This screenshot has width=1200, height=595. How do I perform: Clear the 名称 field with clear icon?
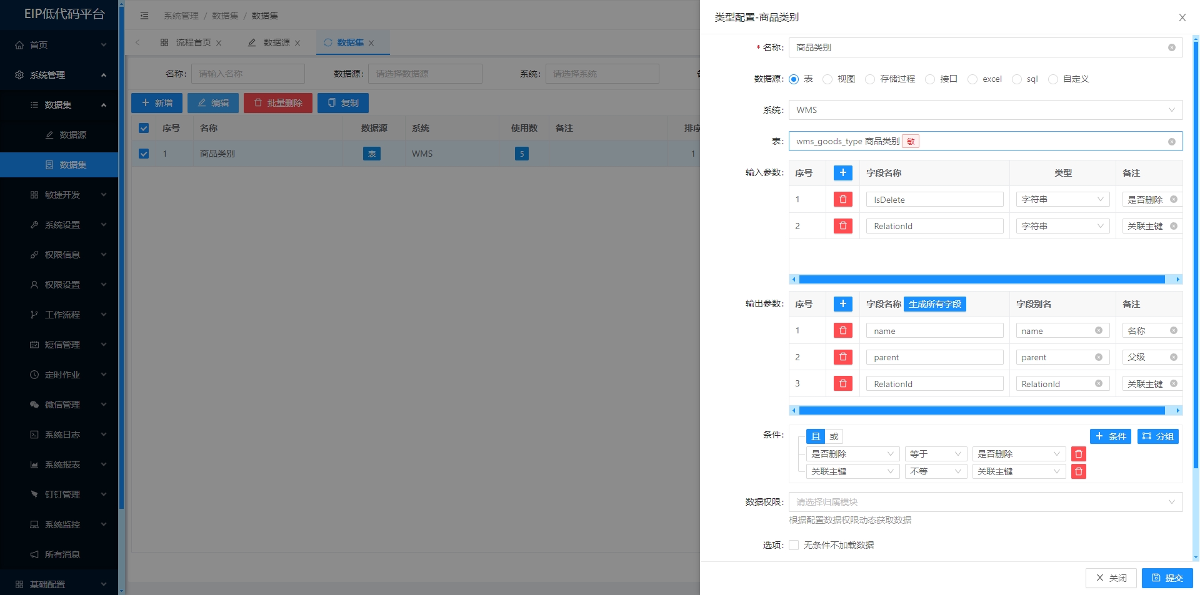(1171, 47)
